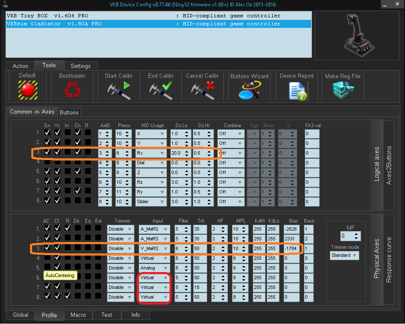The width and height of the screenshot is (405, 324).
Task: Switch to the Macro tab
Action: (78, 315)
